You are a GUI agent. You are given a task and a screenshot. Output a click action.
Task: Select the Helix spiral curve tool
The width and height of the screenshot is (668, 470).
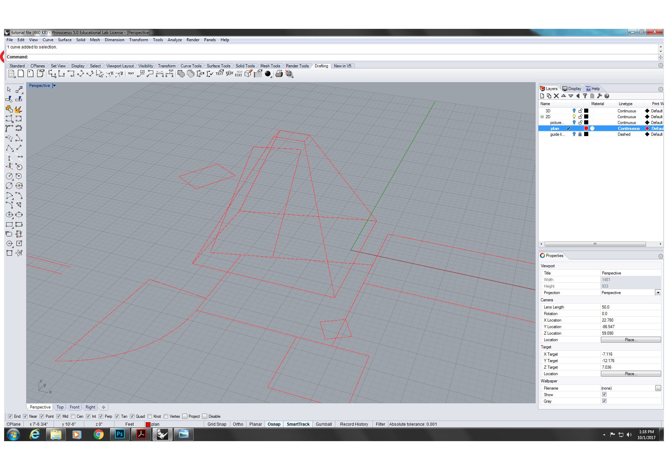point(9,138)
